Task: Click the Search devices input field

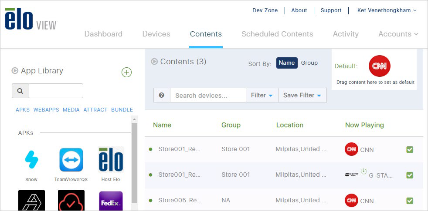Action: tap(208, 95)
